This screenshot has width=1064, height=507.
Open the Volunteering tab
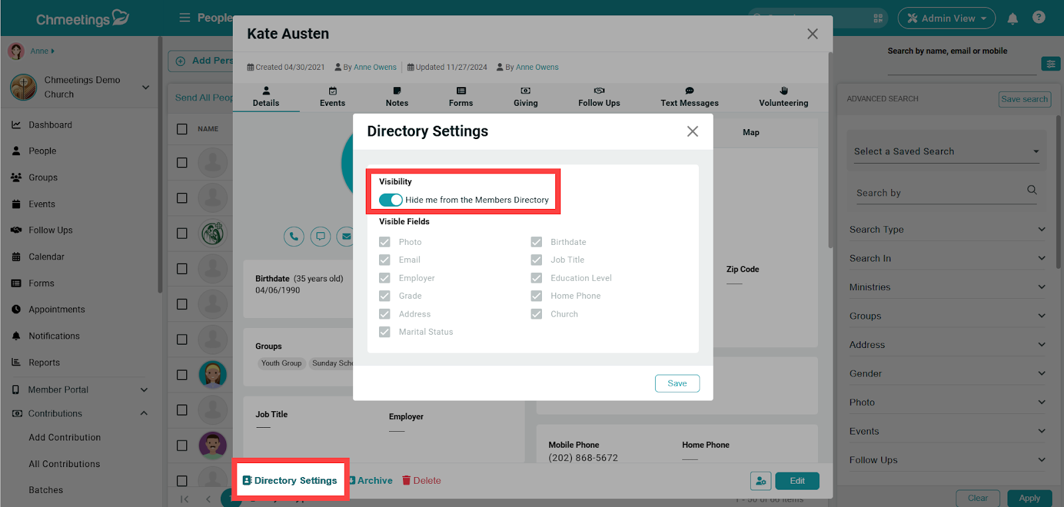[x=783, y=96]
